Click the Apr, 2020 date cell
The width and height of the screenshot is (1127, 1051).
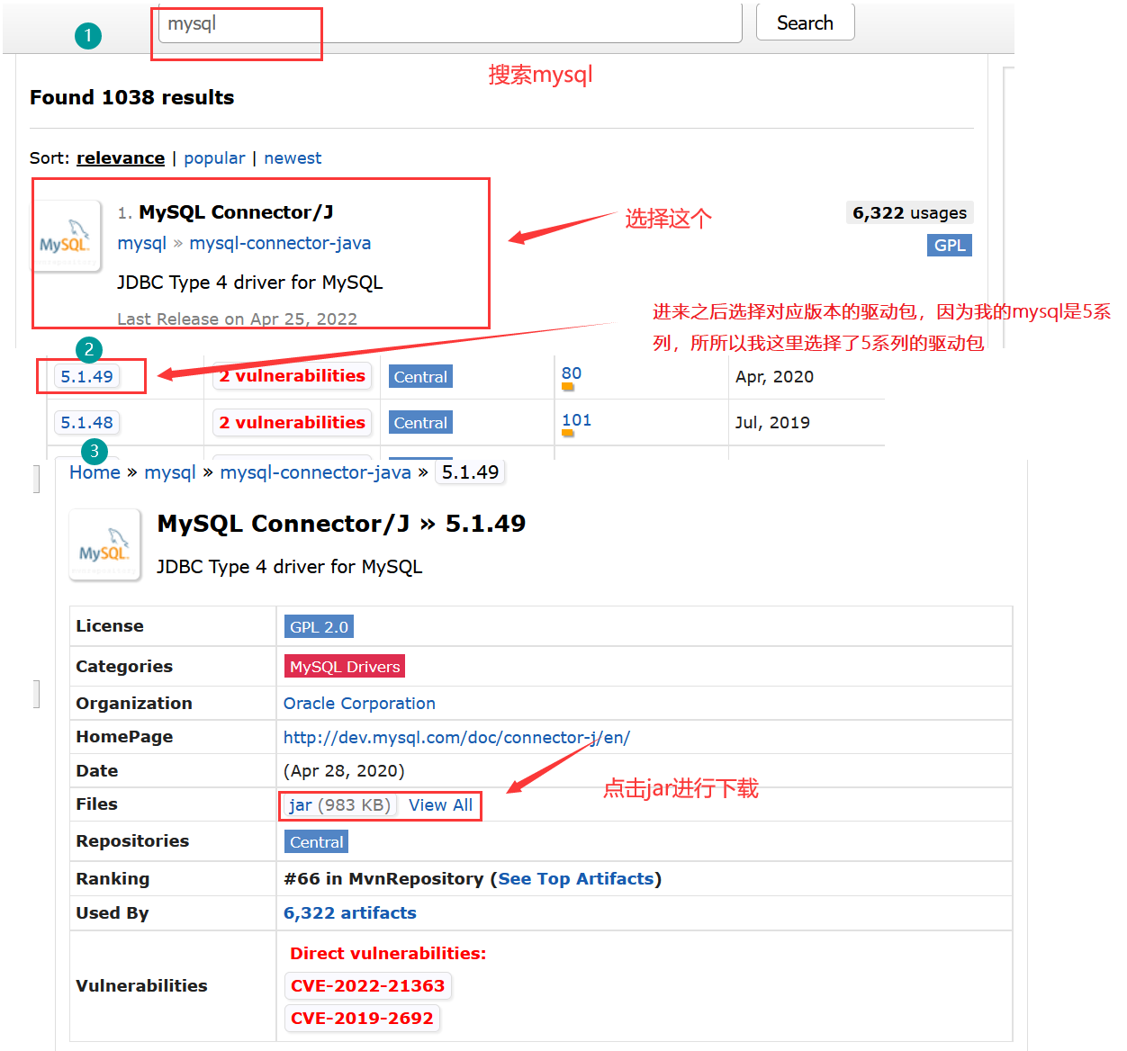pos(774,377)
